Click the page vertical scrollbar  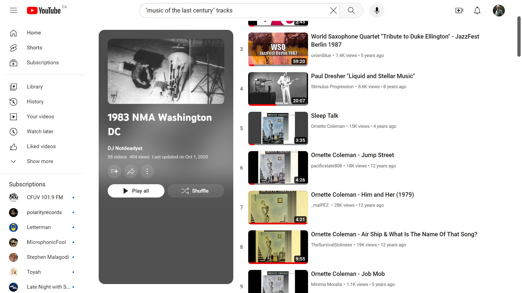pos(519,36)
